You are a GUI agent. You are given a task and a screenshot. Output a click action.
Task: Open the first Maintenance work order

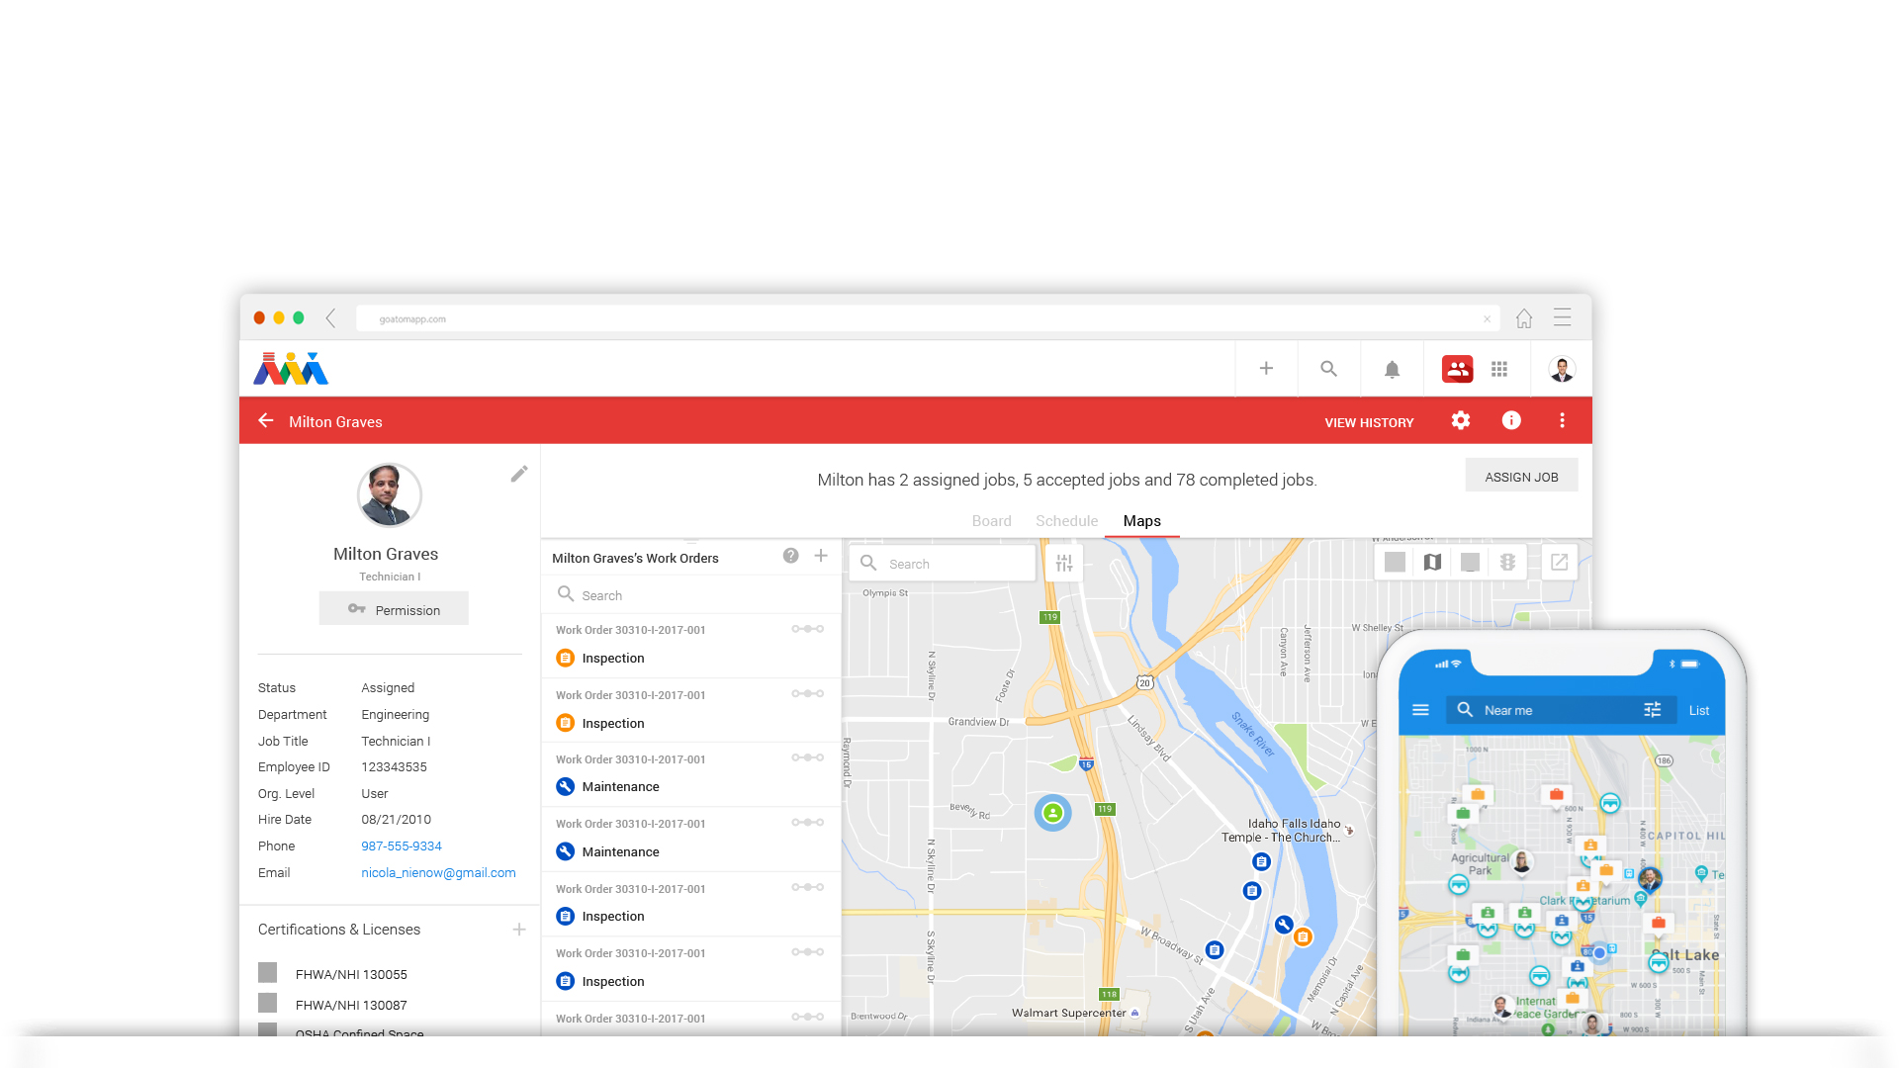pyautogui.click(x=691, y=775)
